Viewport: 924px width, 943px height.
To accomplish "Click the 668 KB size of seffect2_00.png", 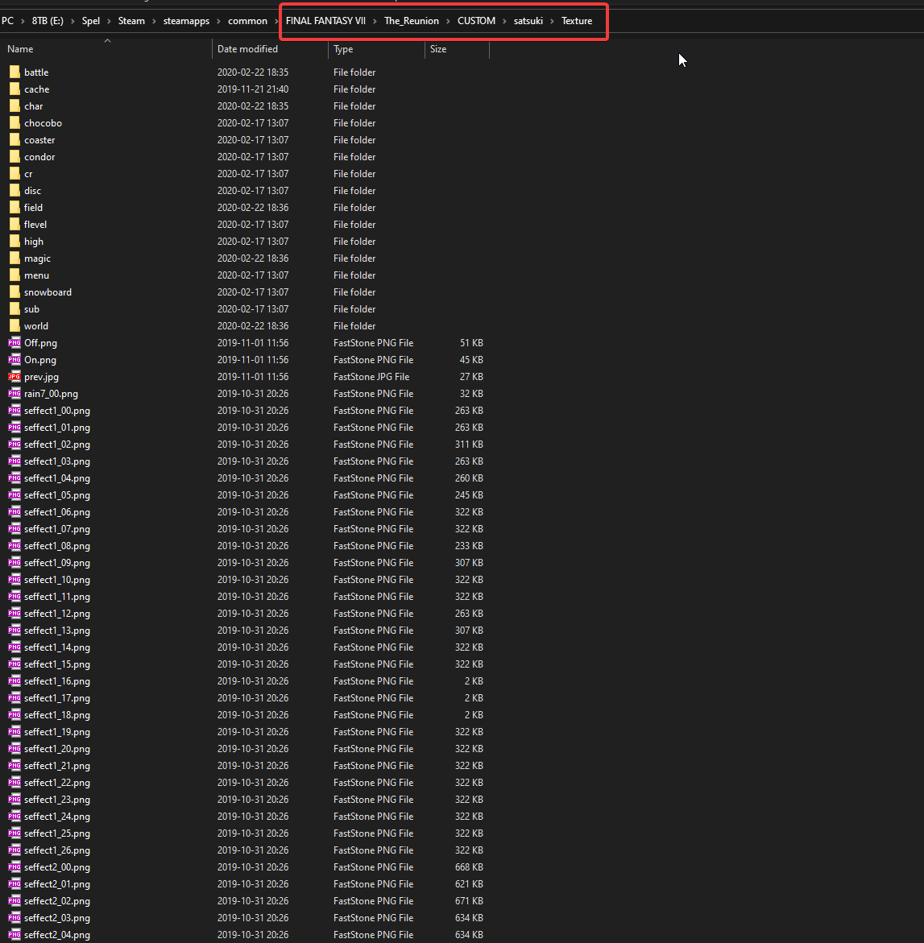I will click(x=469, y=866).
